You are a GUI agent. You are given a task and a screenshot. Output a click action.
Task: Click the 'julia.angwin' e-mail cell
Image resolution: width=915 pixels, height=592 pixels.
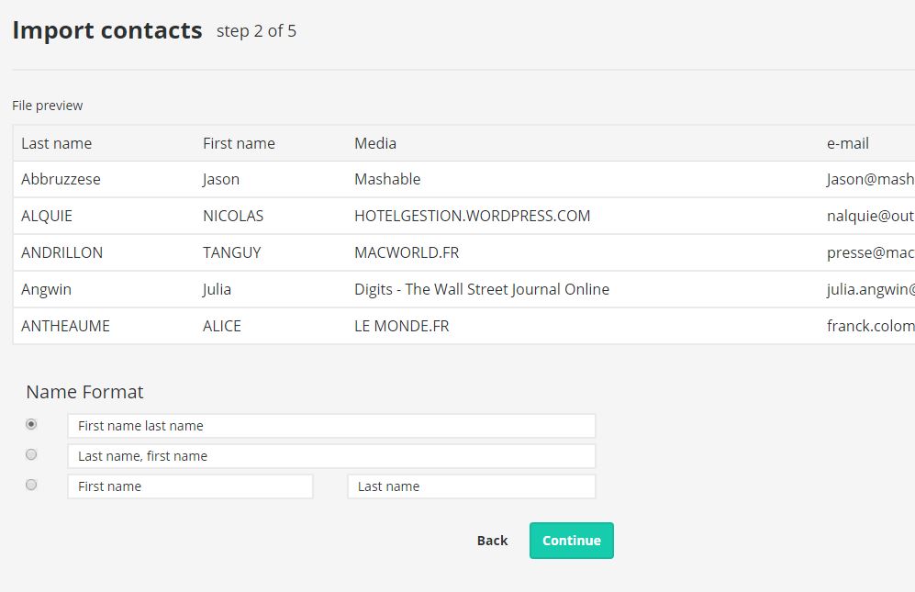point(870,290)
